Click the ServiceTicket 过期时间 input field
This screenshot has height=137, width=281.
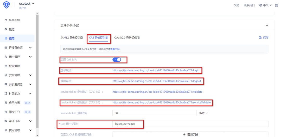[155, 113]
